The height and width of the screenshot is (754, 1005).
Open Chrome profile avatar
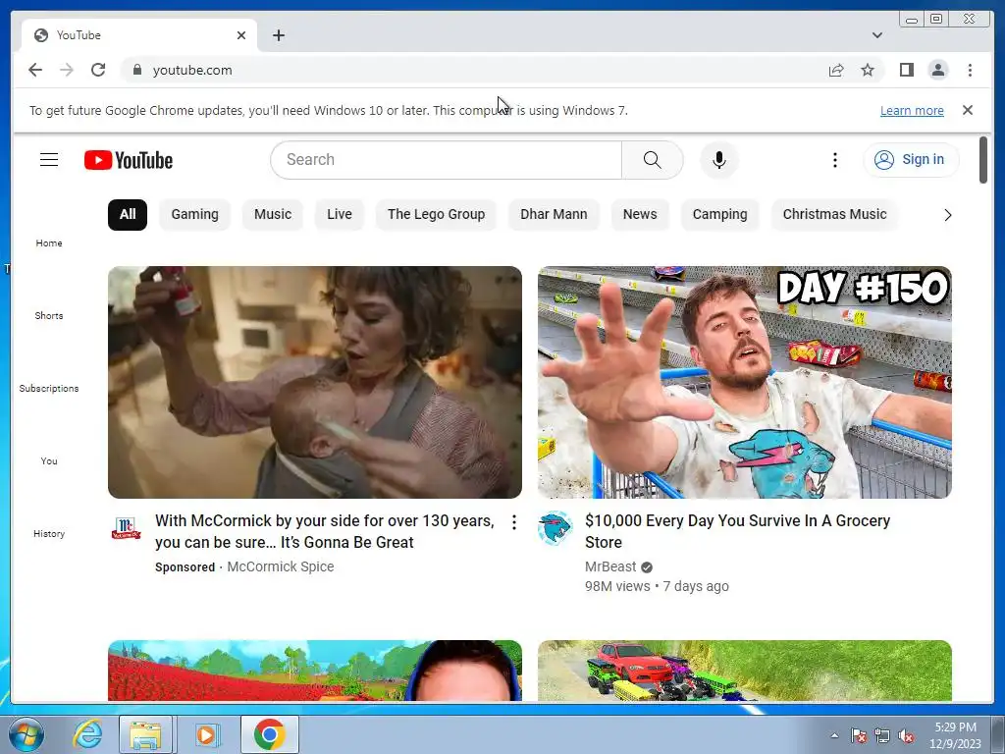click(938, 70)
